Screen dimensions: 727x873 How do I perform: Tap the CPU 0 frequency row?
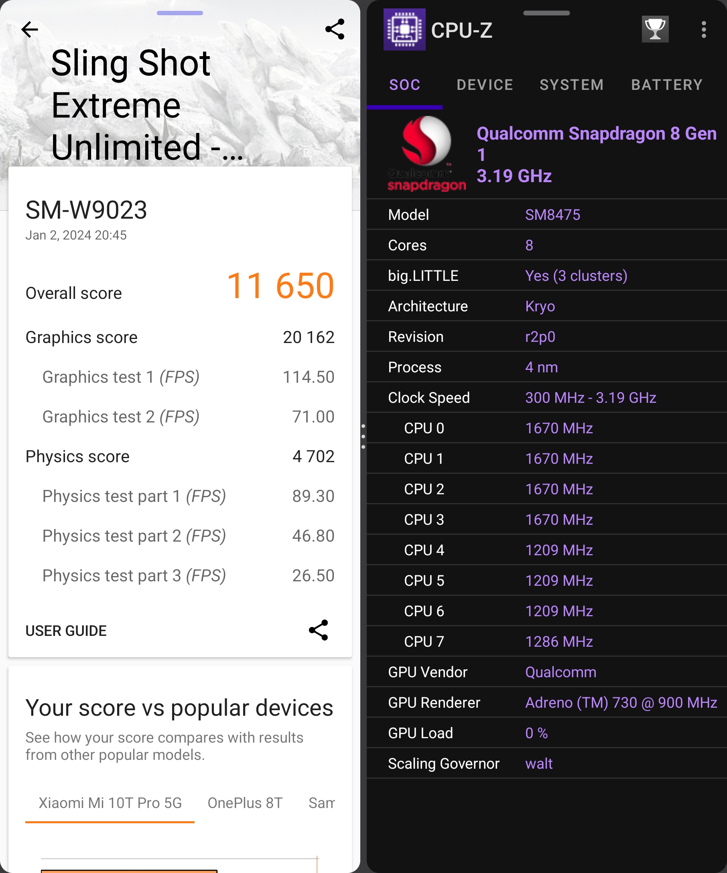pyautogui.click(x=546, y=428)
